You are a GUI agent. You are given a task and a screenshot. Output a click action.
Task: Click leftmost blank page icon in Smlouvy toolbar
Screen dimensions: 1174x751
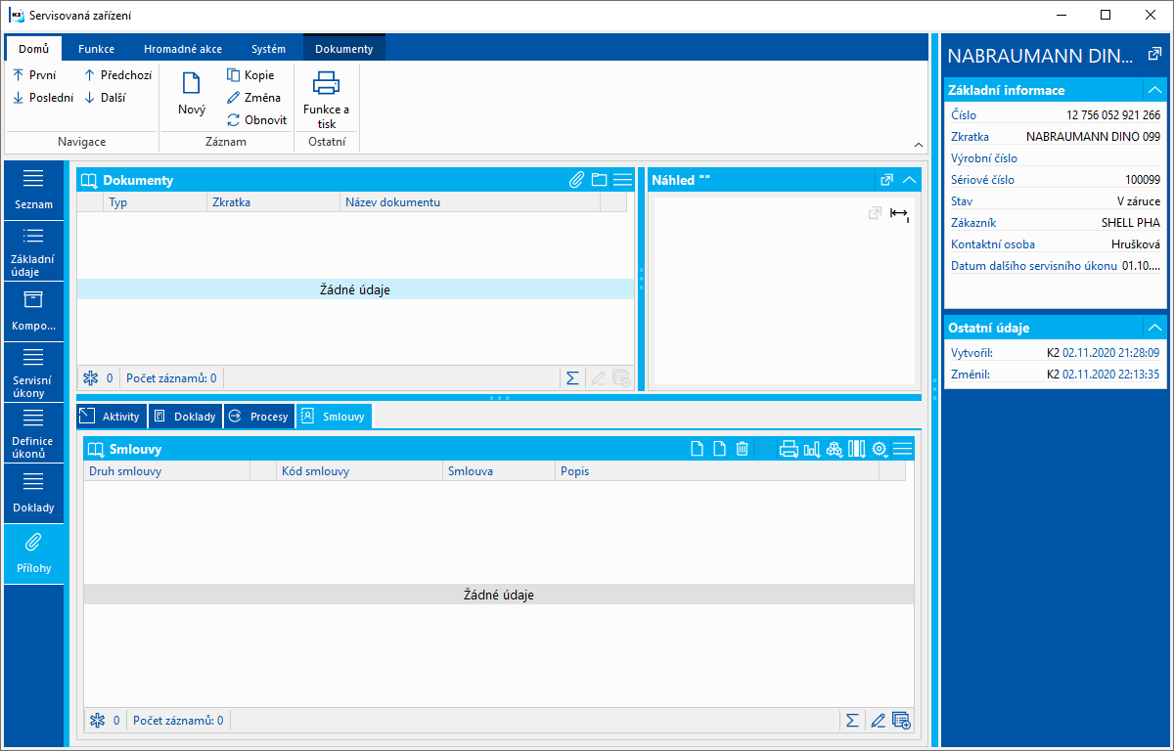[x=698, y=449]
